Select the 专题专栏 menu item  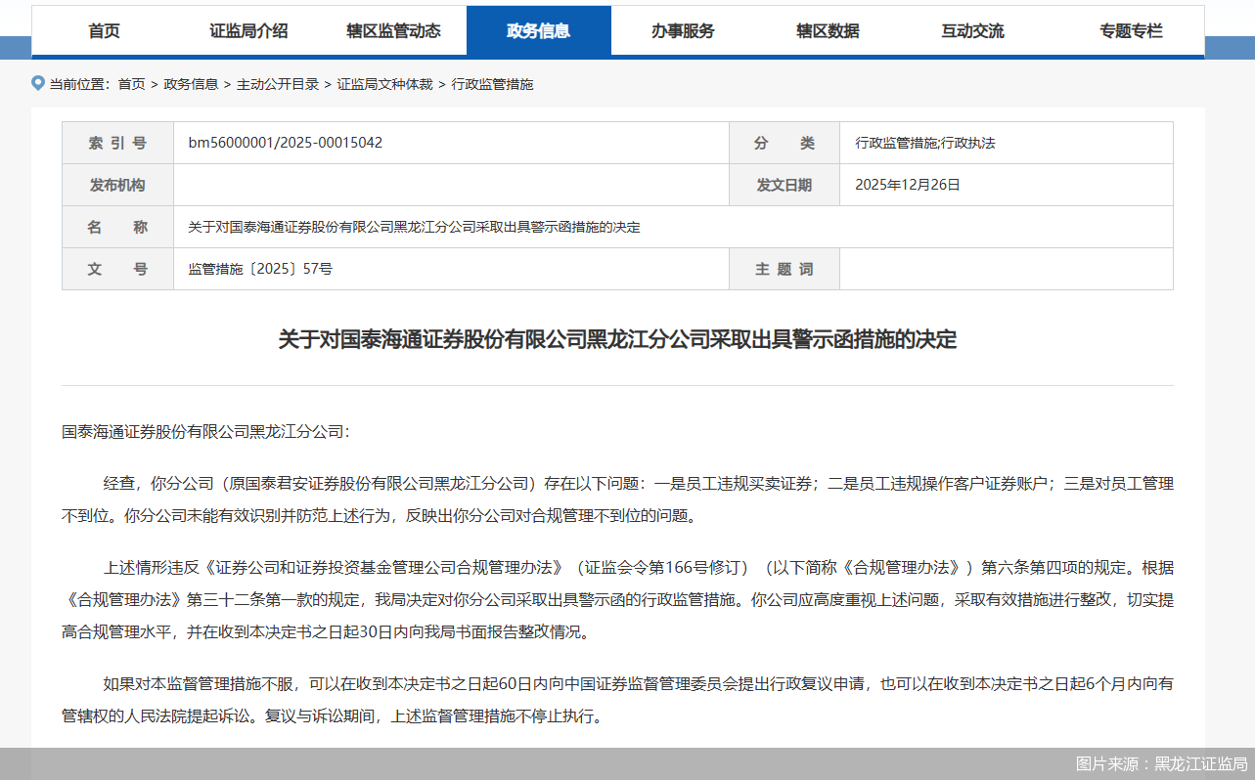1131,30
